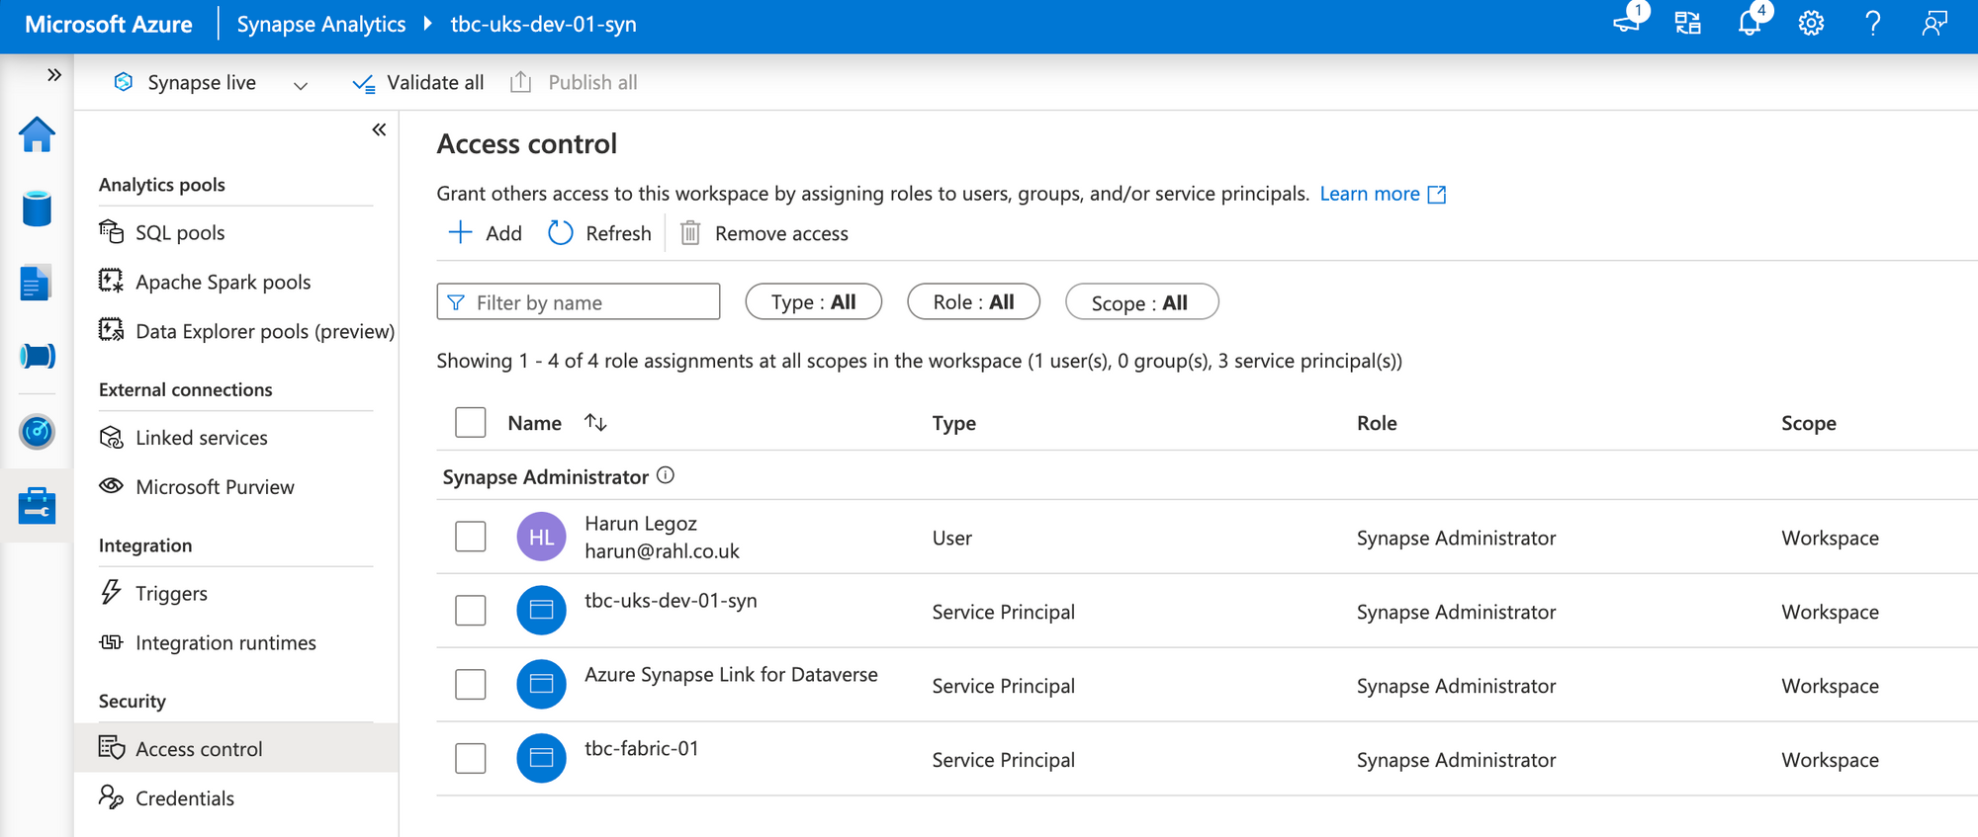Check the tbc-fabric-01 row checkbox
The width and height of the screenshot is (1978, 837).
coord(471,759)
